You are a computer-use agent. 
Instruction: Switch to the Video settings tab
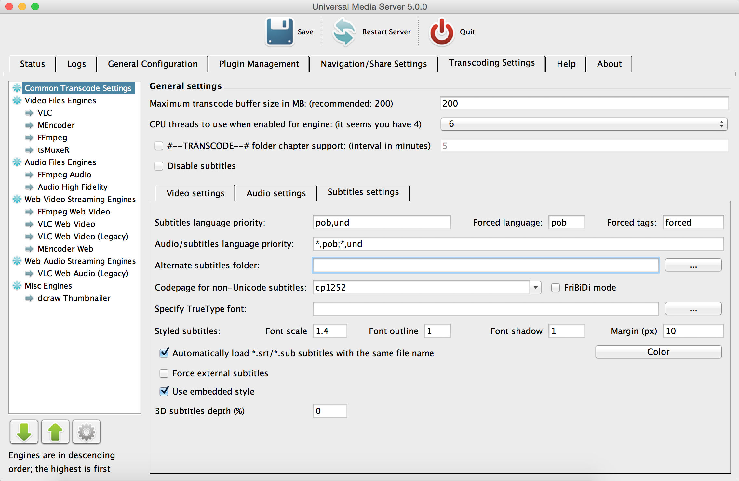coord(195,193)
